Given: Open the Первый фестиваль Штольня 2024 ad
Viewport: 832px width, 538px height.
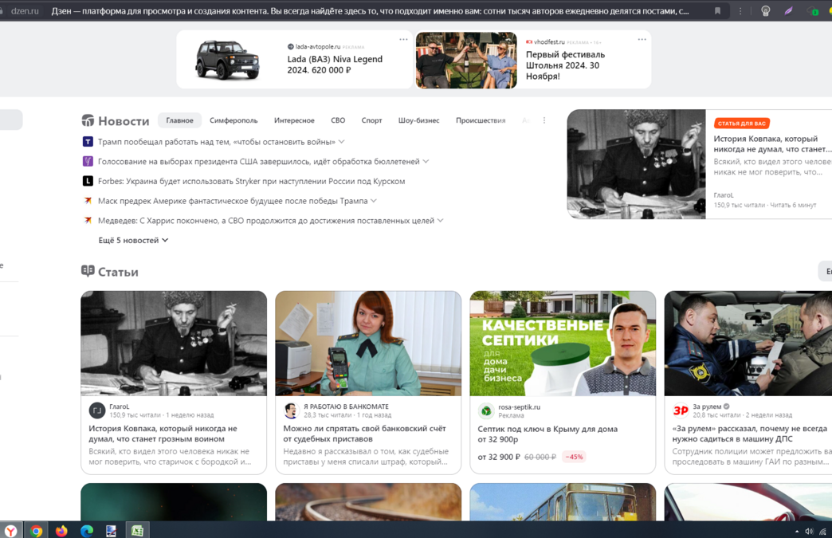Looking at the screenshot, I should [565, 65].
